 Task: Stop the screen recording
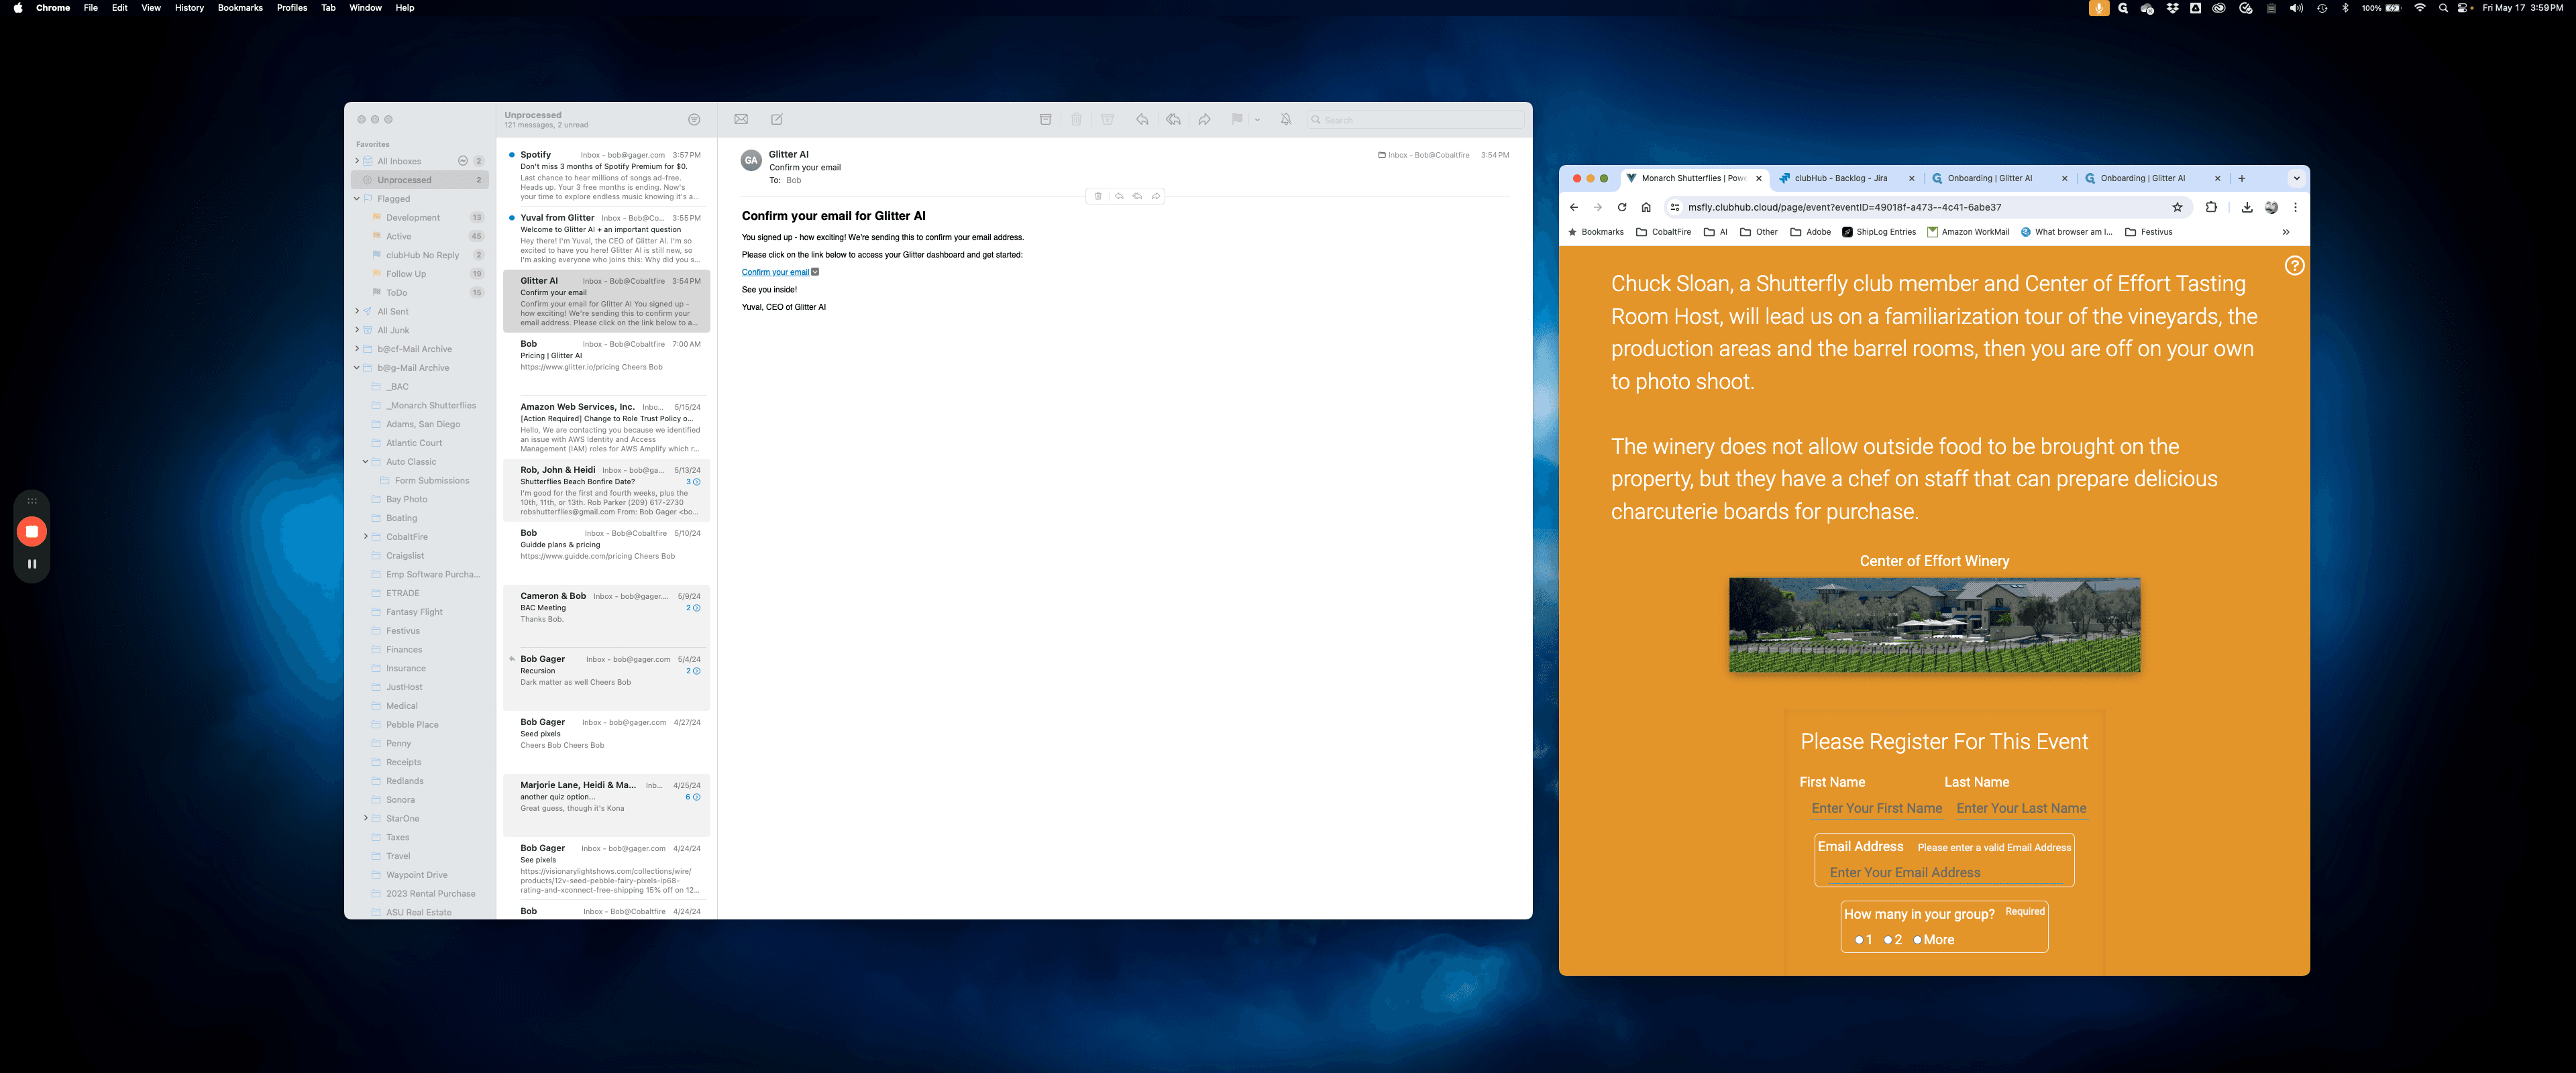coord(32,532)
